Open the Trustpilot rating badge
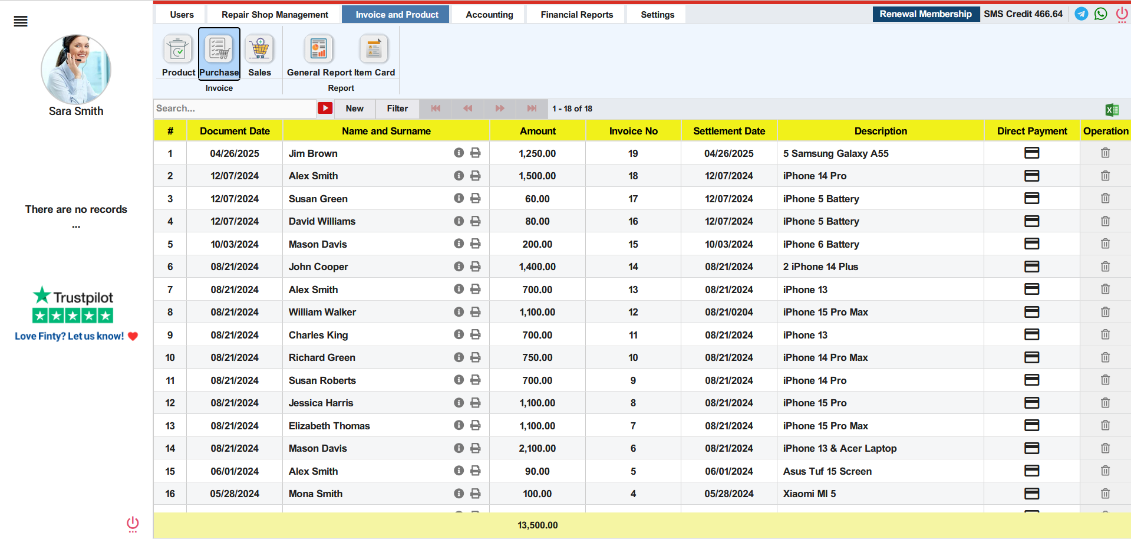 (72, 304)
